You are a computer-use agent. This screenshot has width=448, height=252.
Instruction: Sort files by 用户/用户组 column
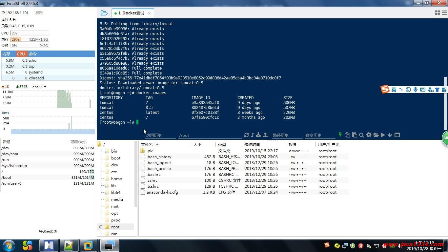click(332, 144)
